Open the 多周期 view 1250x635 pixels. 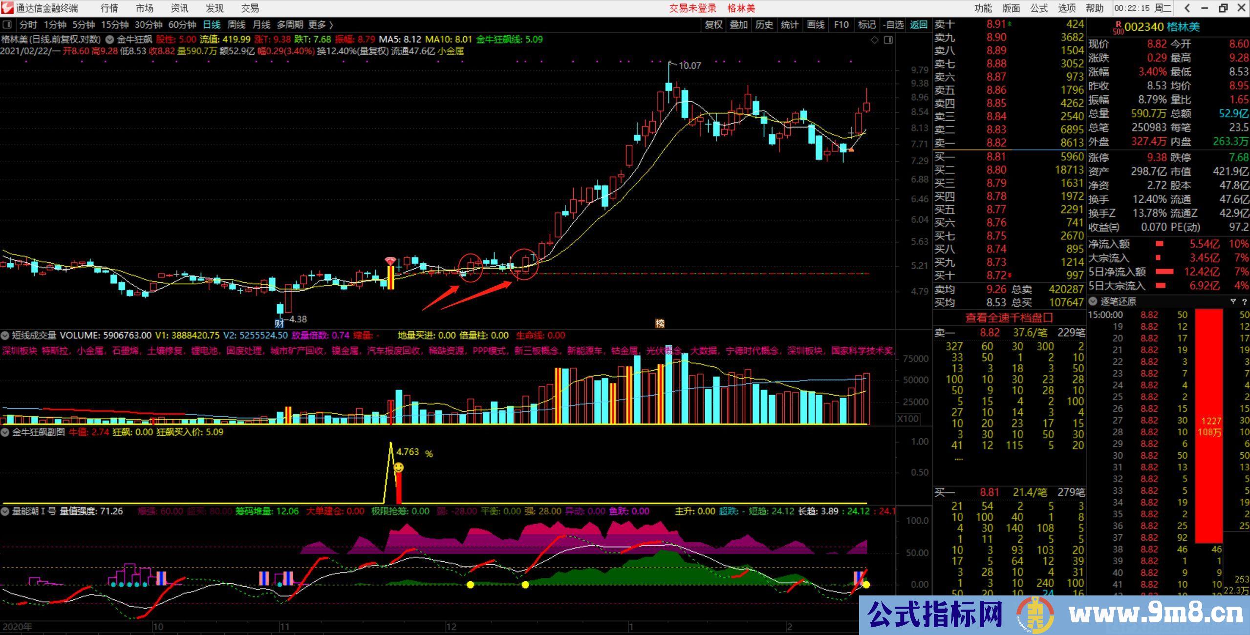point(290,24)
